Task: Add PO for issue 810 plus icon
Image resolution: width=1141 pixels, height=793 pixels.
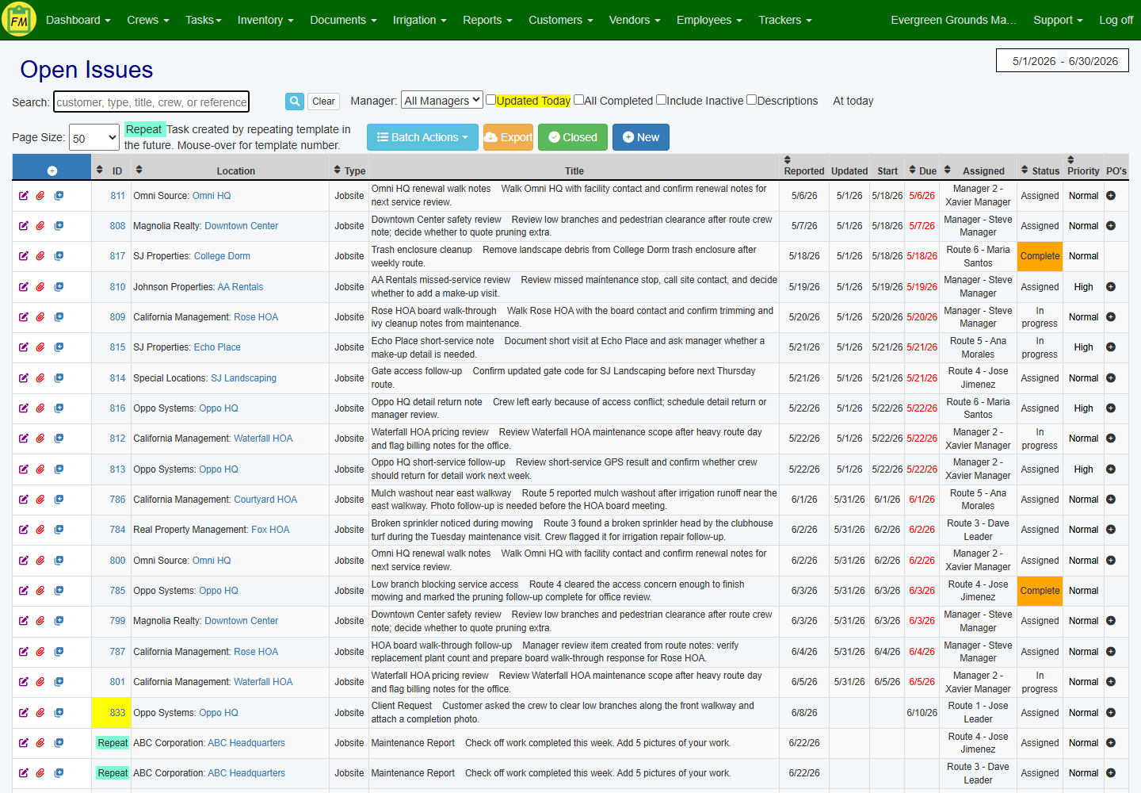Action: pos(1111,287)
